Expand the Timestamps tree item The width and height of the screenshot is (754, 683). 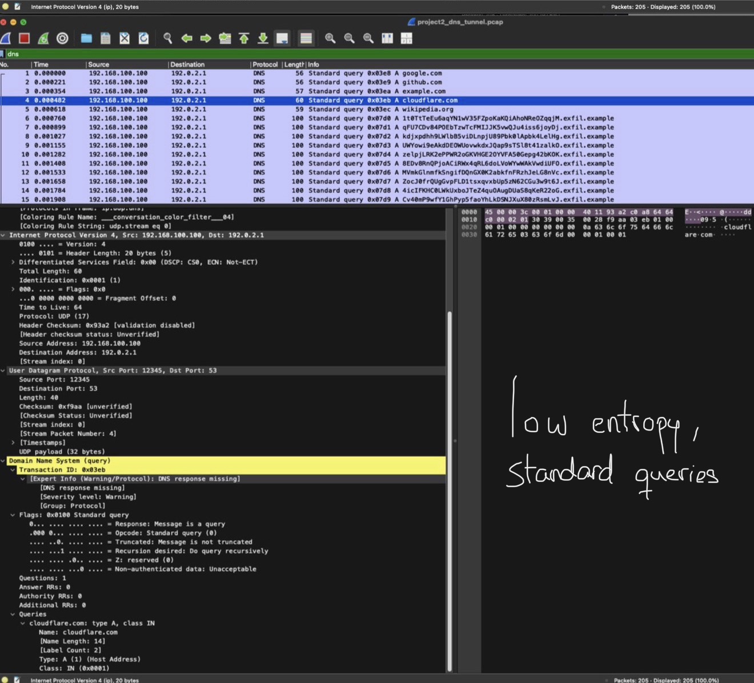pos(13,443)
